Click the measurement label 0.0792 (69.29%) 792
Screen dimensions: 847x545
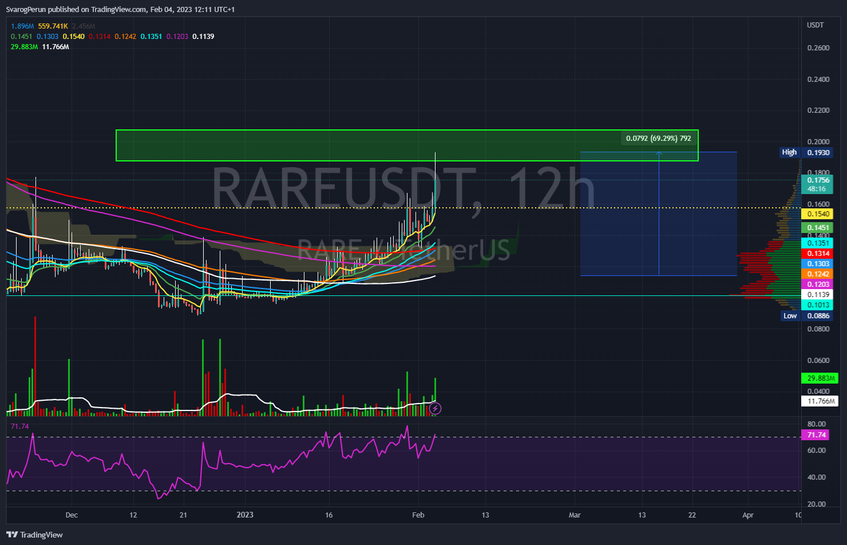658,139
